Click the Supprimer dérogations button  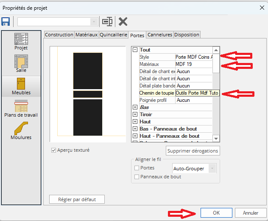pyautogui.click(x=193, y=151)
